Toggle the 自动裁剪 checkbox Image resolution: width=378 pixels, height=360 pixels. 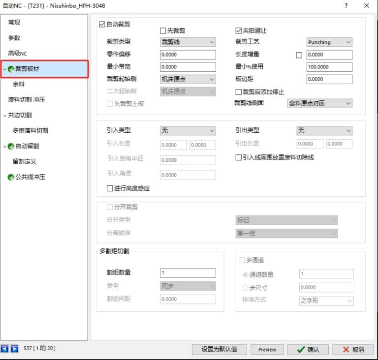102,24
